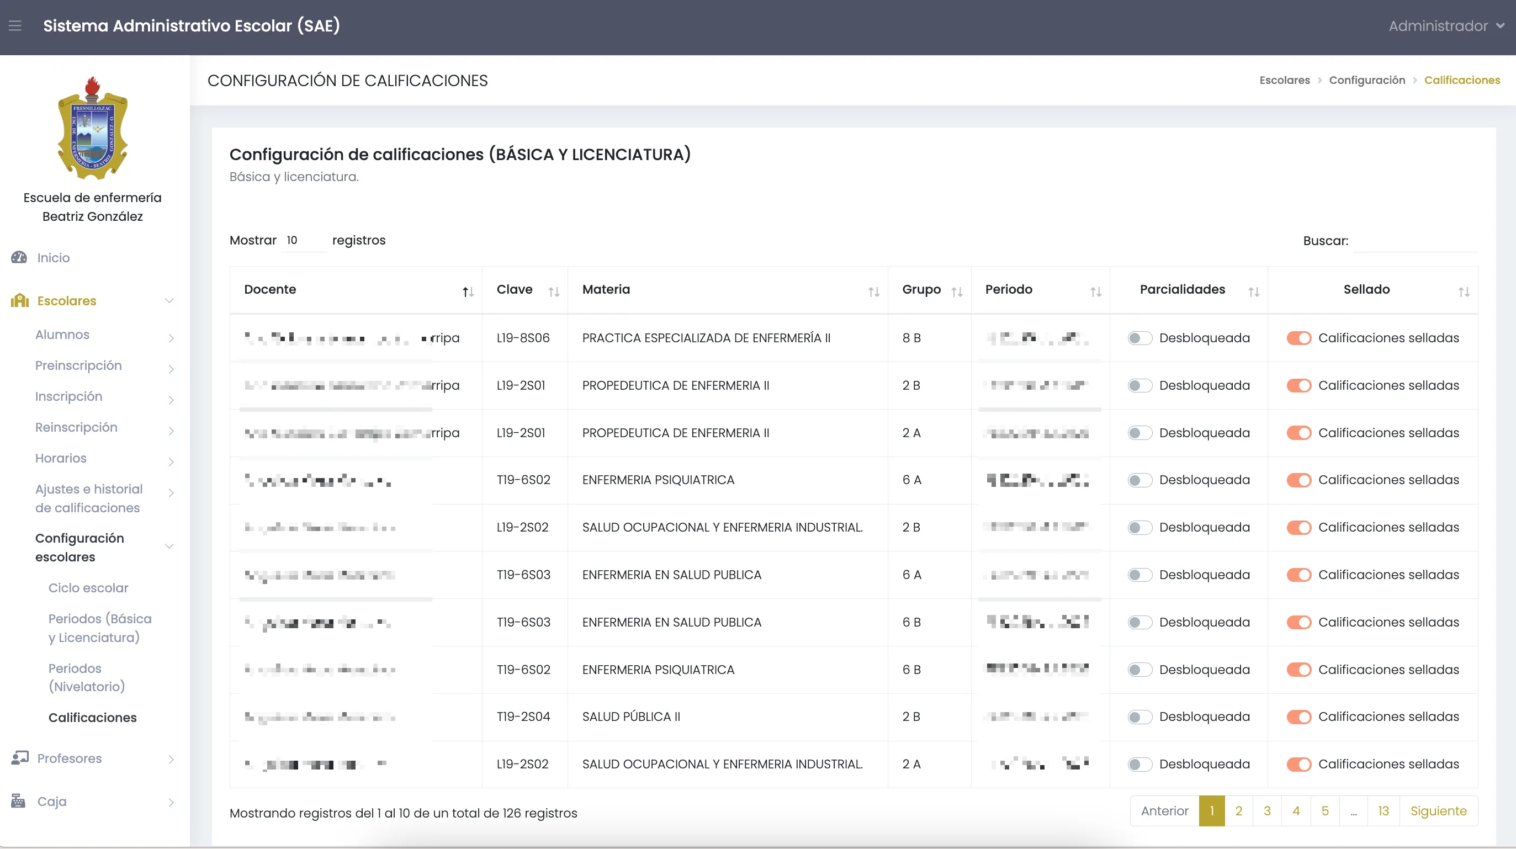Sort table by Grupo column arrows
This screenshot has width=1516, height=849.
tap(957, 292)
